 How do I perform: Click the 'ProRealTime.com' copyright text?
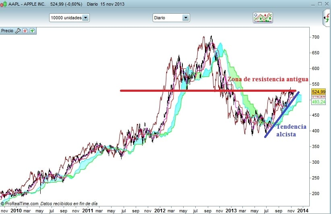pos(20,204)
